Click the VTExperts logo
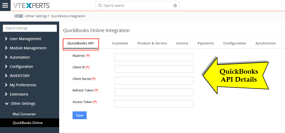Viewport: 285px width, 133px height. [31, 6]
